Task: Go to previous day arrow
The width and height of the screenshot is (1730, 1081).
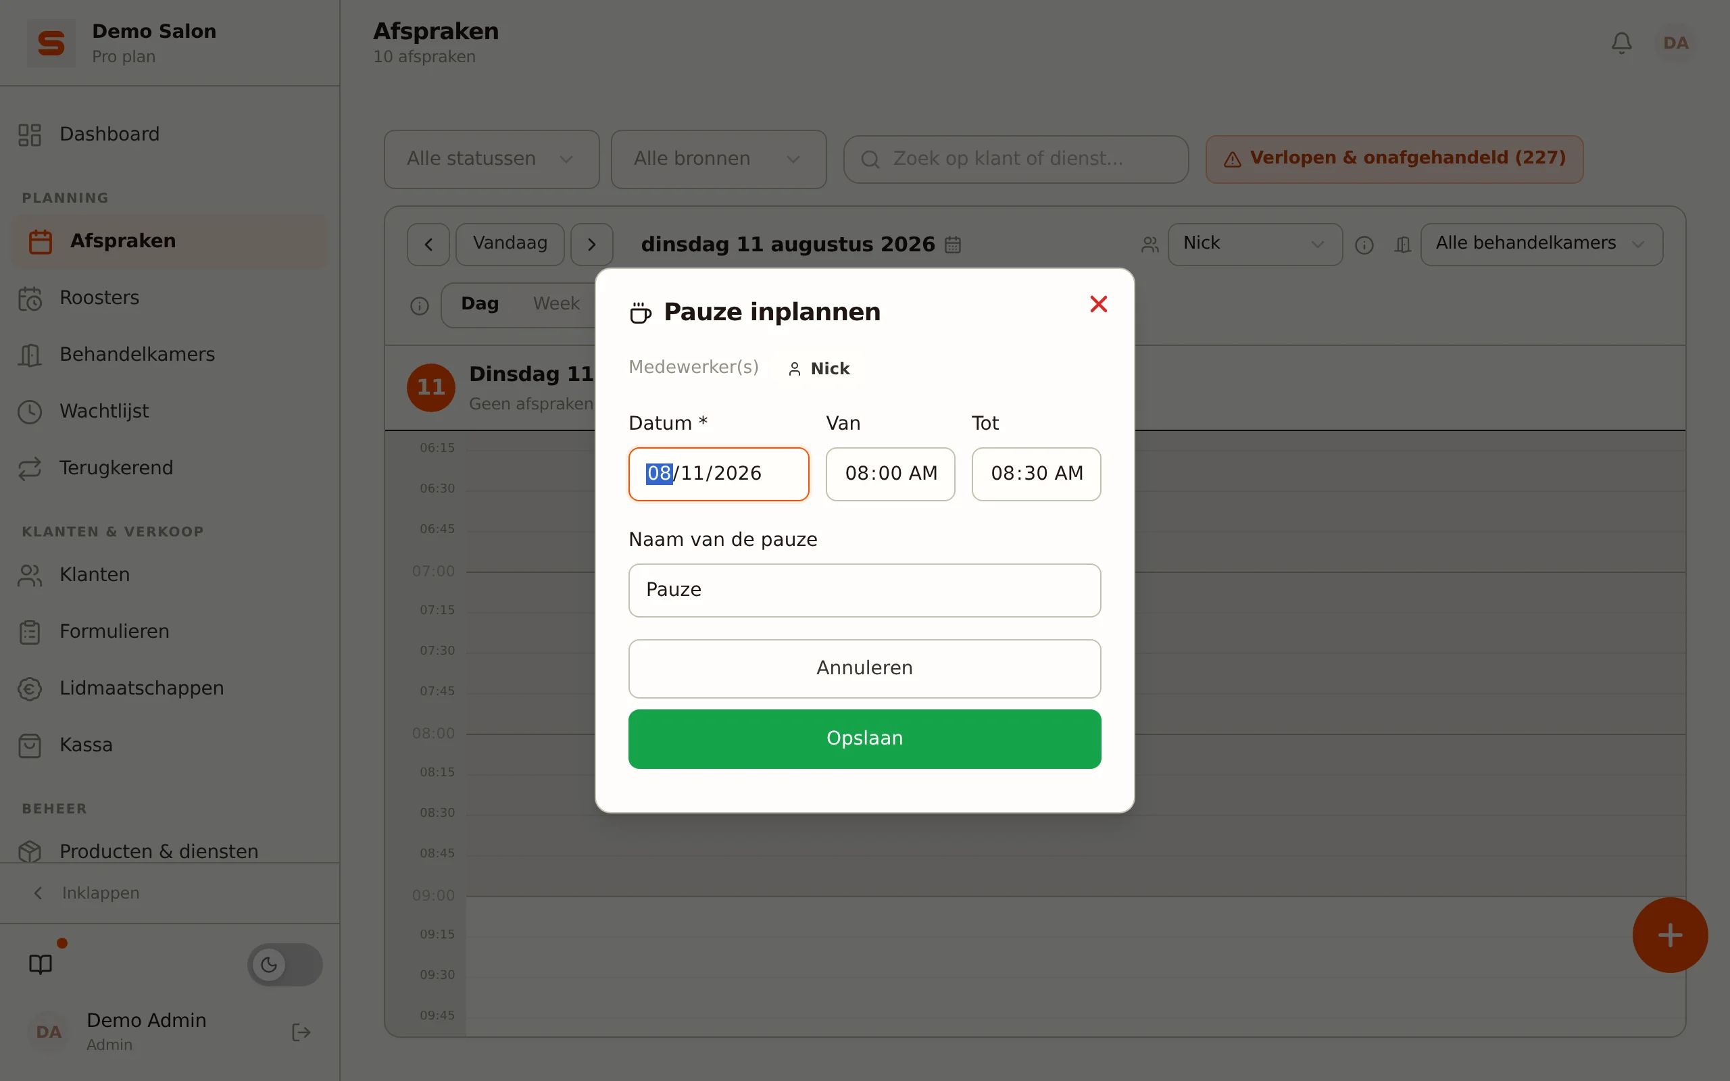Action: 428,245
